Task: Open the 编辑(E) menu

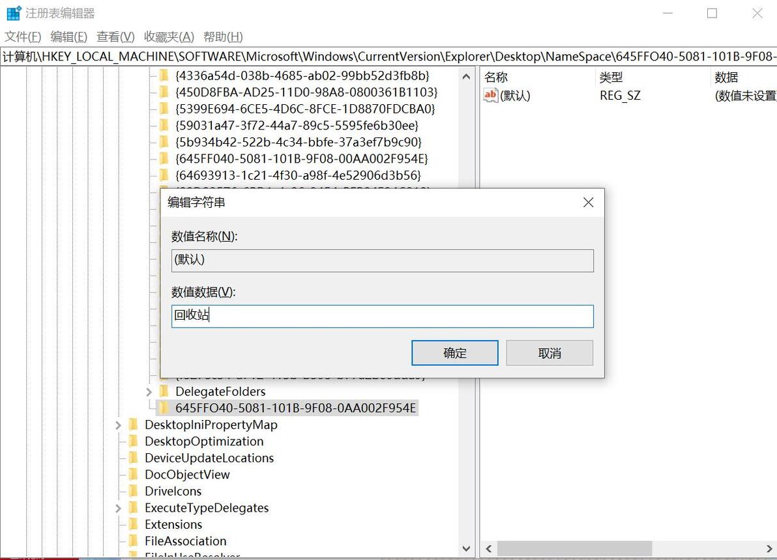Action: 69,36
